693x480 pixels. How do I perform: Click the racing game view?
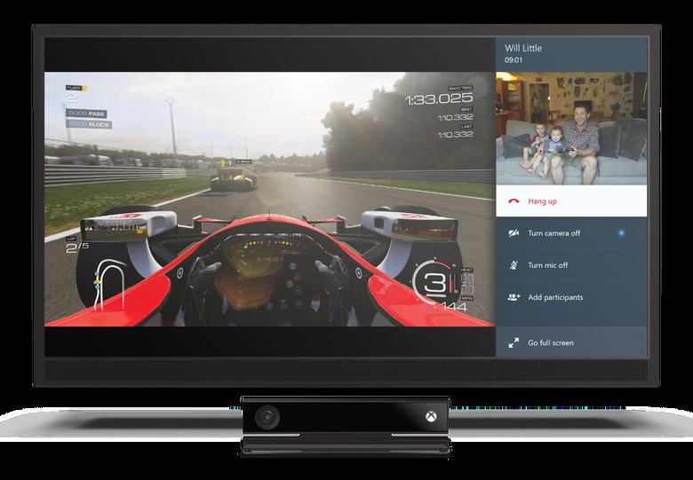[x=270, y=199]
